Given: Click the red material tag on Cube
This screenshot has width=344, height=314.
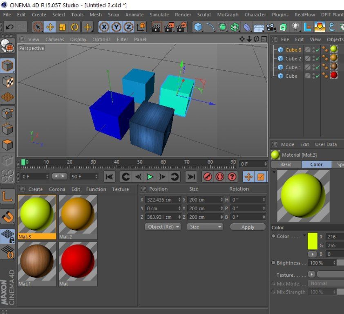Looking at the screenshot, I should click(x=334, y=75).
